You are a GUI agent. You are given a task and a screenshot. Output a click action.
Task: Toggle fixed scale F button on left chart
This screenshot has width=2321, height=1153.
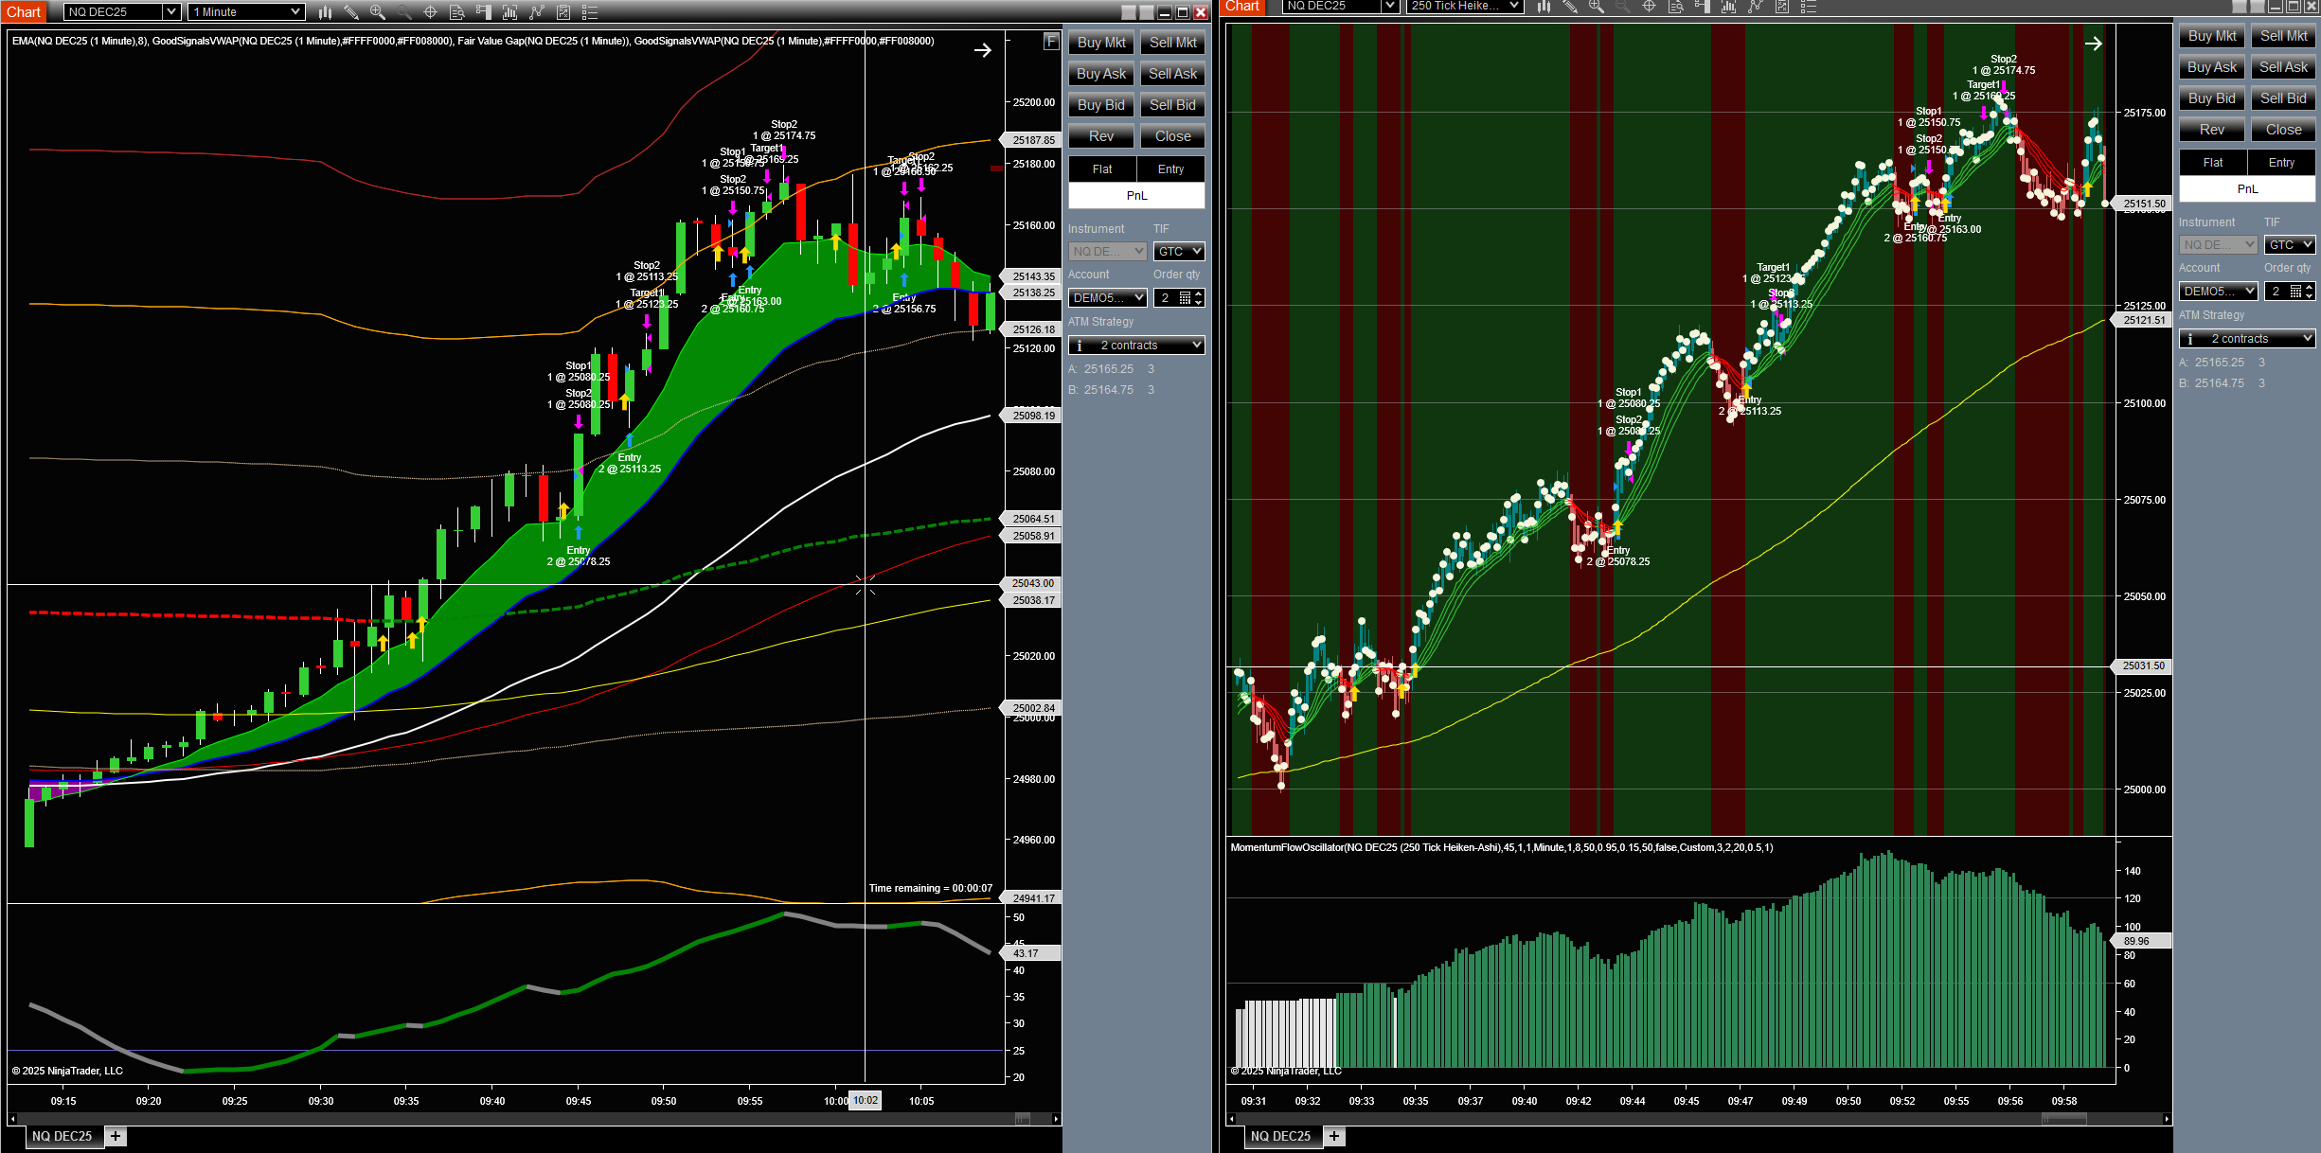(x=1051, y=42)
